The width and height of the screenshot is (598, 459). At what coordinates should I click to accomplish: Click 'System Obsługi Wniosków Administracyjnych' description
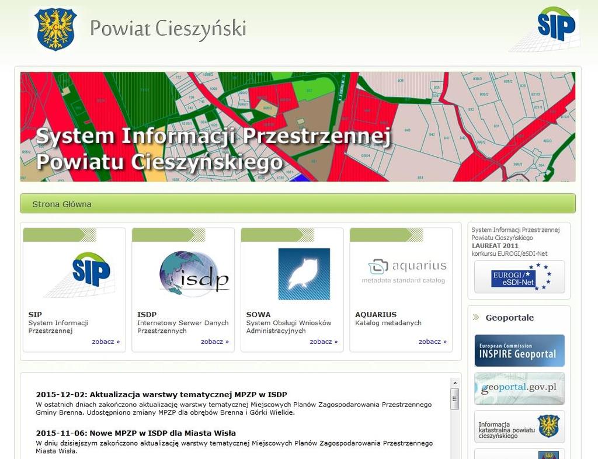tap(288, 326)
